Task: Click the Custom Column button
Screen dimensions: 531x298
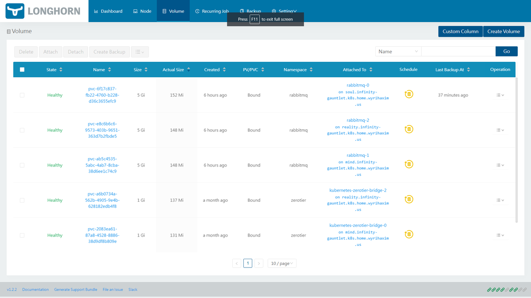Action: [460, 31]
